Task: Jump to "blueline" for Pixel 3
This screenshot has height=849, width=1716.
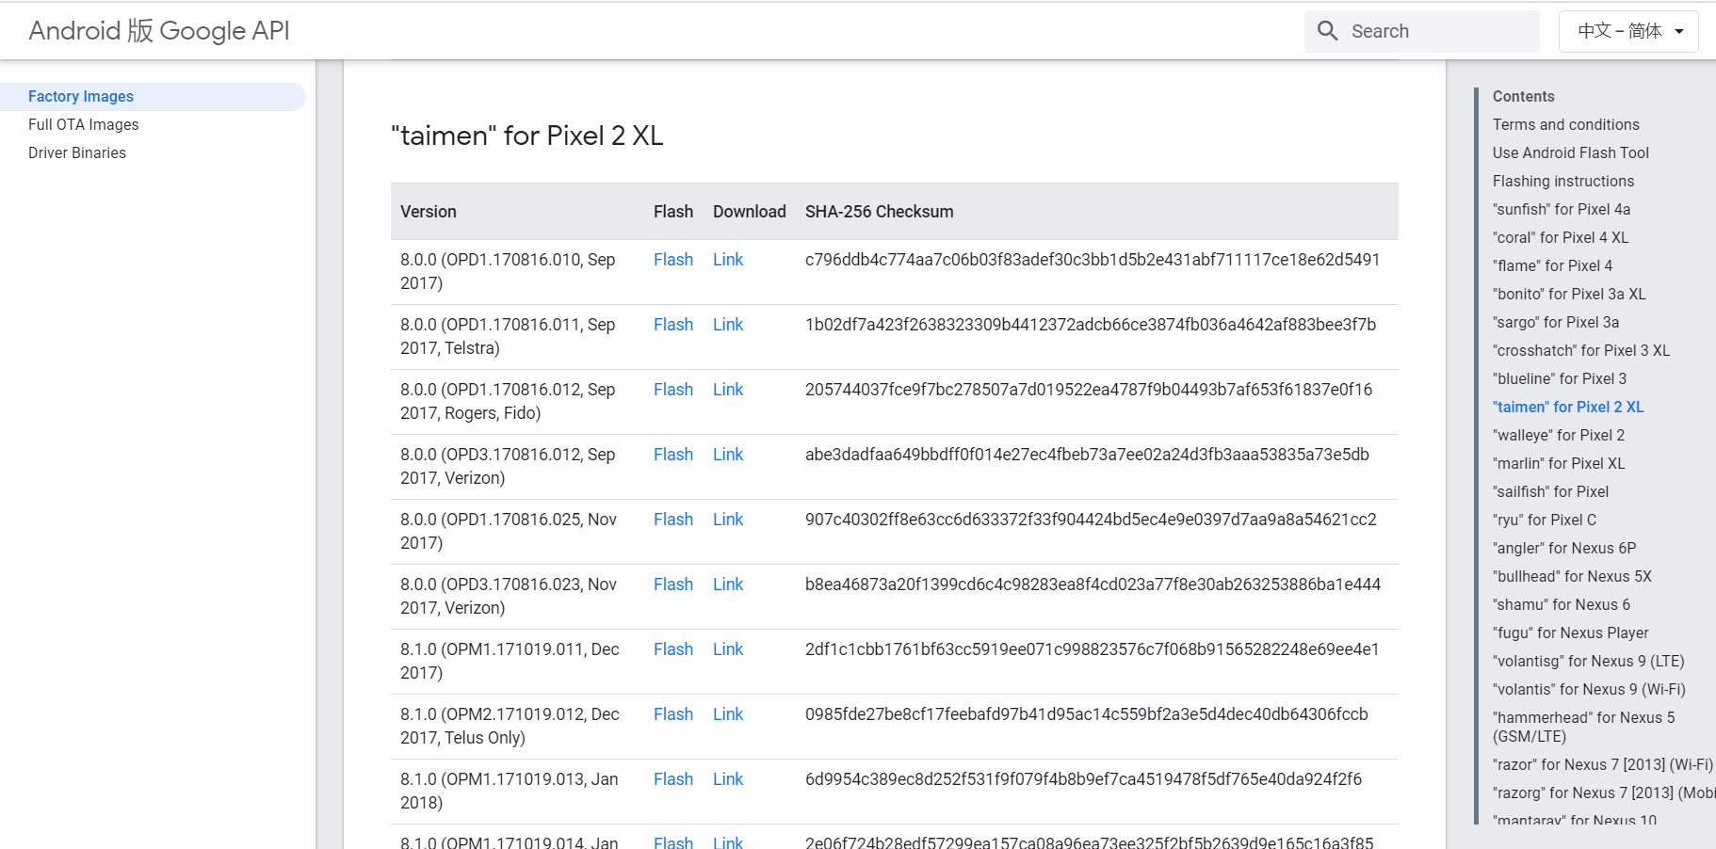Action: 1560,379
